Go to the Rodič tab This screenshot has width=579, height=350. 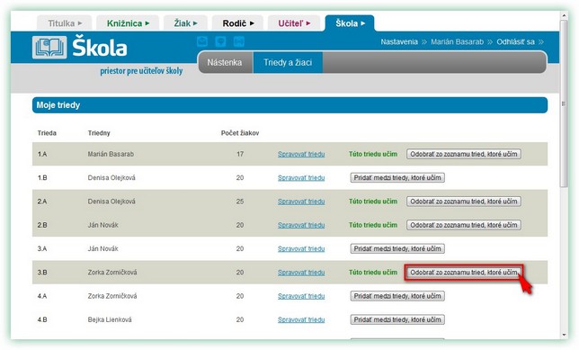pos(237,23)
